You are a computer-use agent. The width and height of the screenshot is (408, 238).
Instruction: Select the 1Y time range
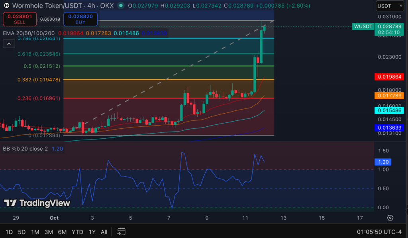coord(92,232)
